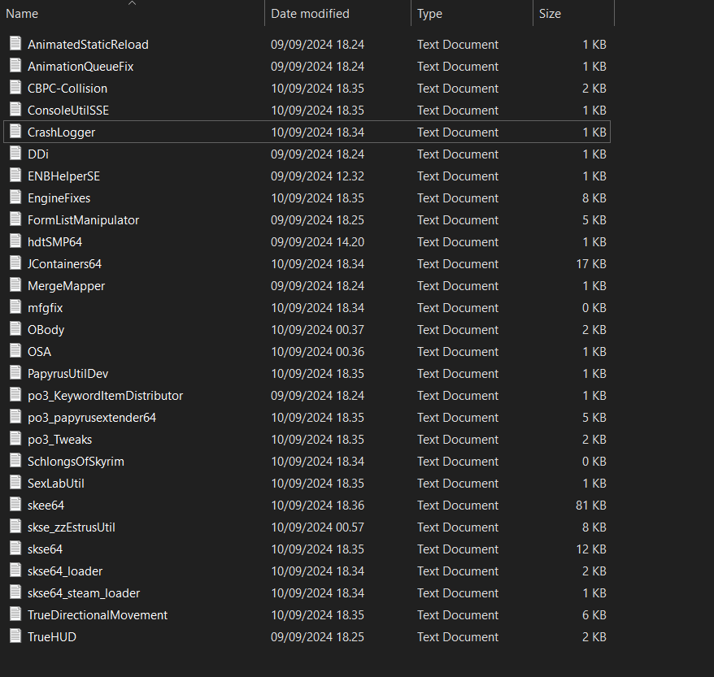Click the date 10/09/2024 00.57 of skse_zzEstrusUtil
This screenshot has width=714, height=677.
(x=317, y=527)
